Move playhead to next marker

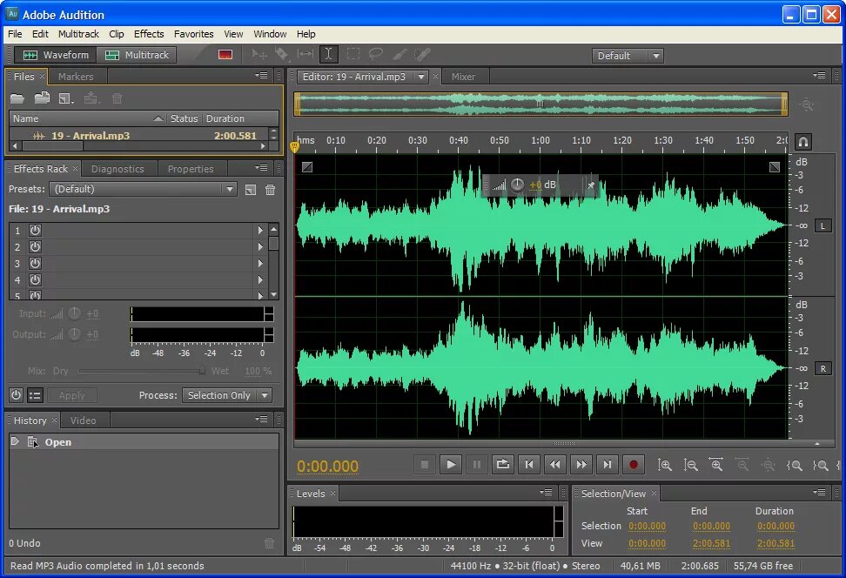click(x=607, y=465)
